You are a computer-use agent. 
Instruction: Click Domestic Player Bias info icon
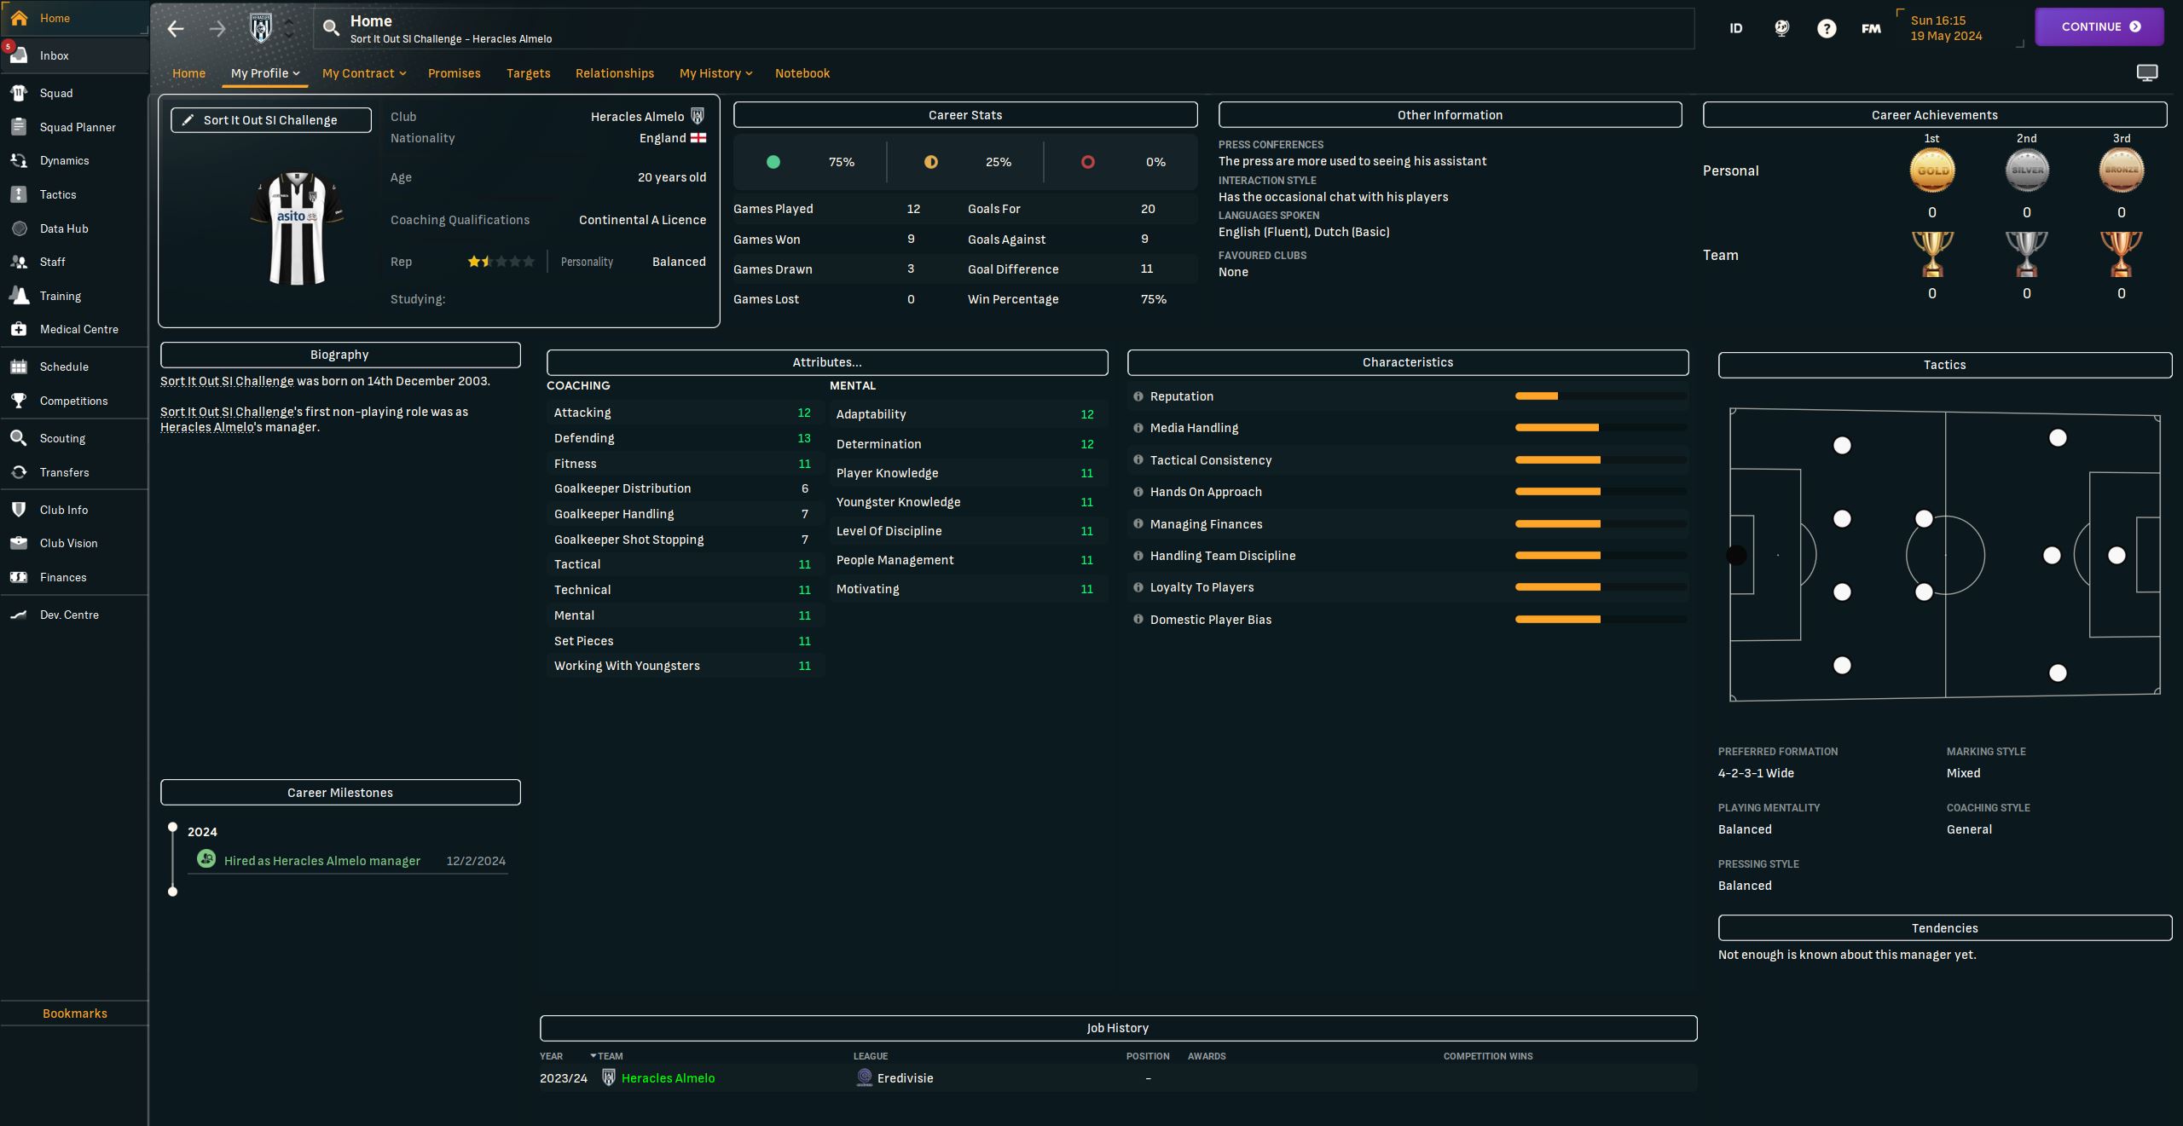pos(1138,620)
